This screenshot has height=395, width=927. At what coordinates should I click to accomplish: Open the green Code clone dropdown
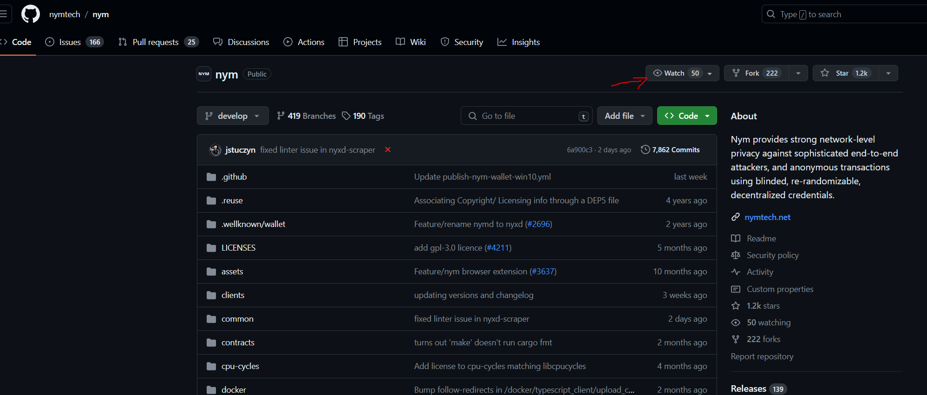click(687, 116)
